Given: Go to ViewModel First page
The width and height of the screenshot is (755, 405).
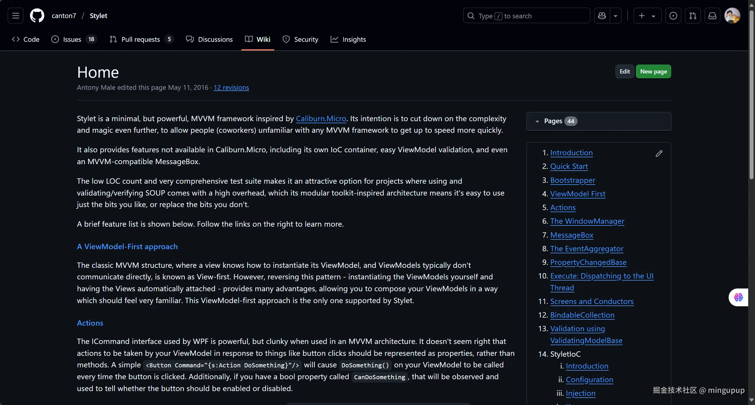Looking at the screenshot, I should 578,194.
